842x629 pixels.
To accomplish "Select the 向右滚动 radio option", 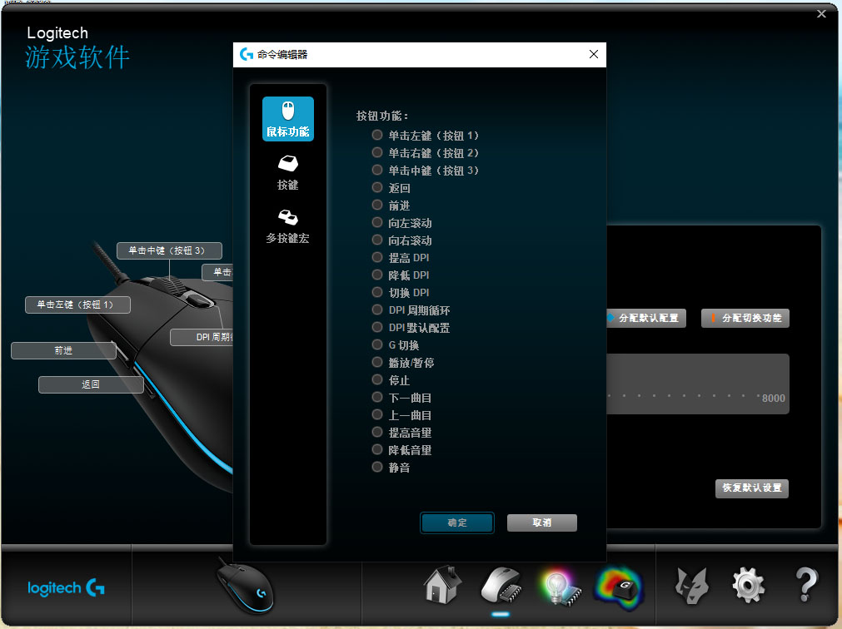I will pyautogui.click(x=377, y=240).
